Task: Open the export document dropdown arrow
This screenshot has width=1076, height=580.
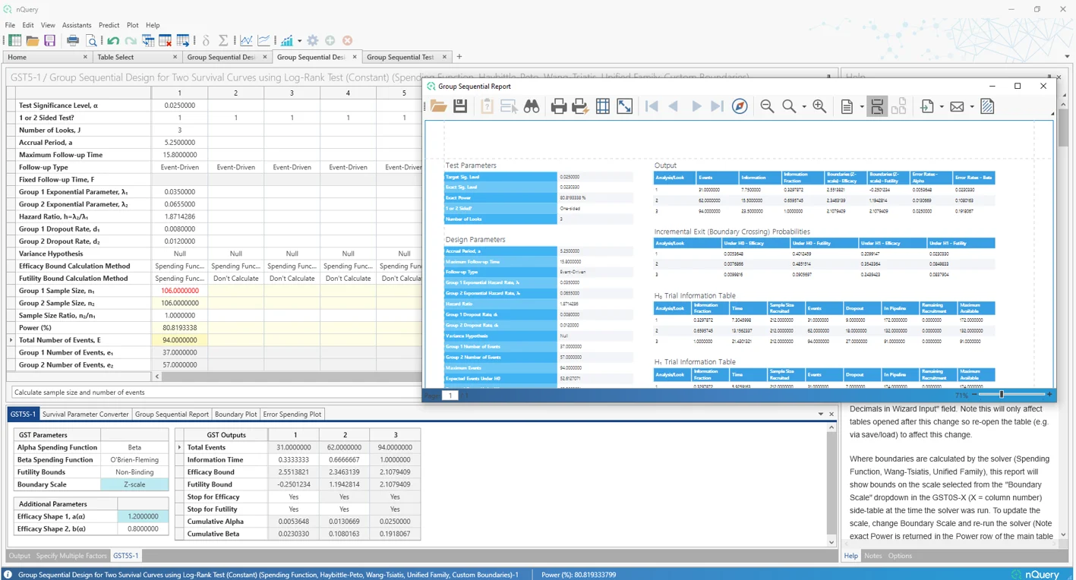Action: tap(942, 107)
